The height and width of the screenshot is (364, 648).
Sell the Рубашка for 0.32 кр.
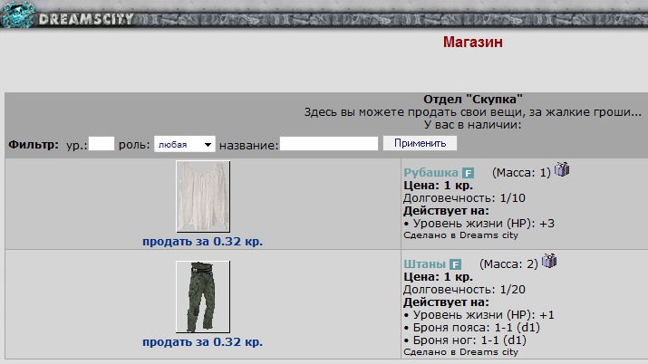202,242
